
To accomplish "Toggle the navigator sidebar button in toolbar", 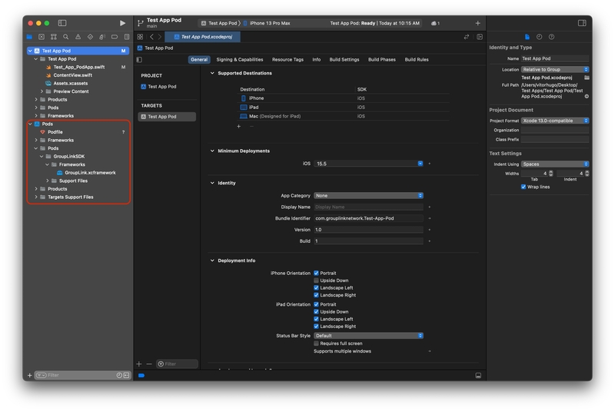I will (x=62, y=23).
